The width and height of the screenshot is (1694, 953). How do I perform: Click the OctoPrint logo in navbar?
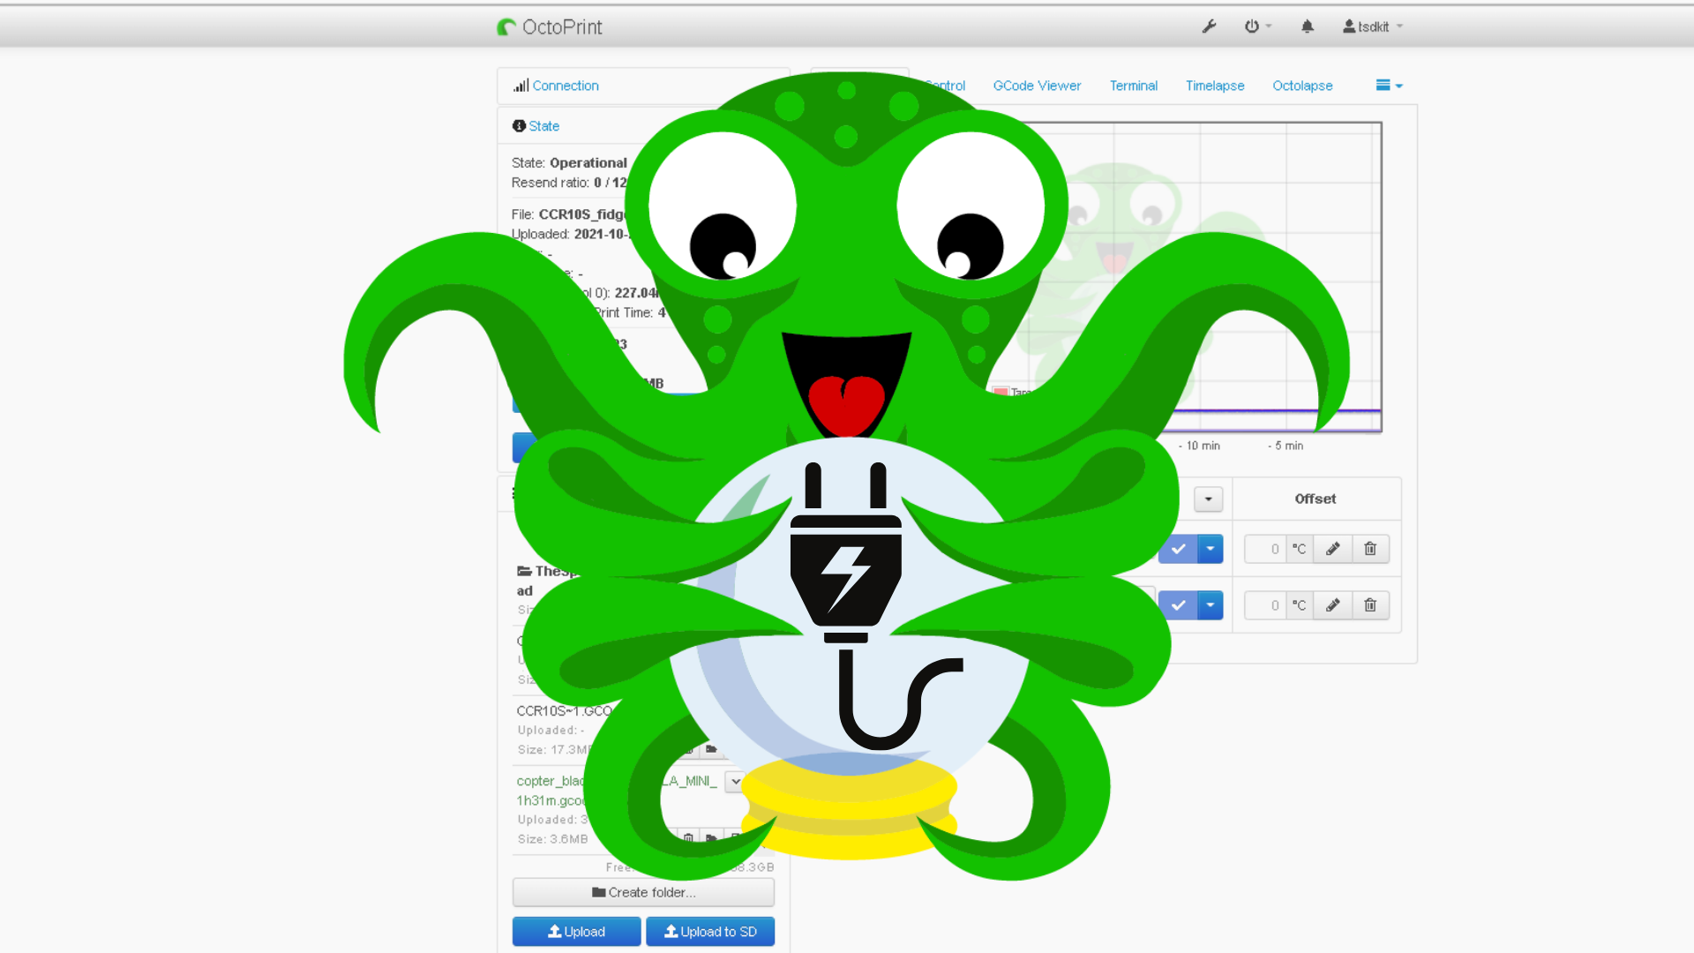(550, 27)
